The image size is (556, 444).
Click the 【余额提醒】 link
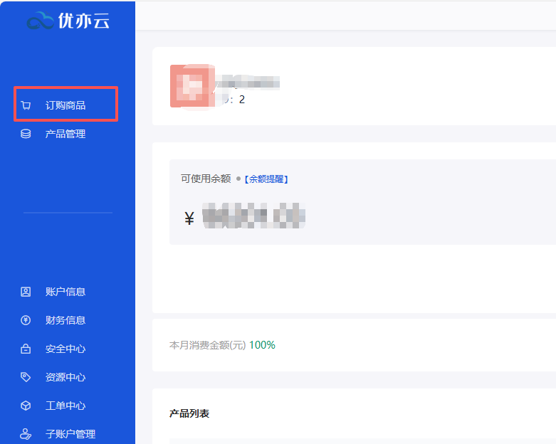coord(266,179)
